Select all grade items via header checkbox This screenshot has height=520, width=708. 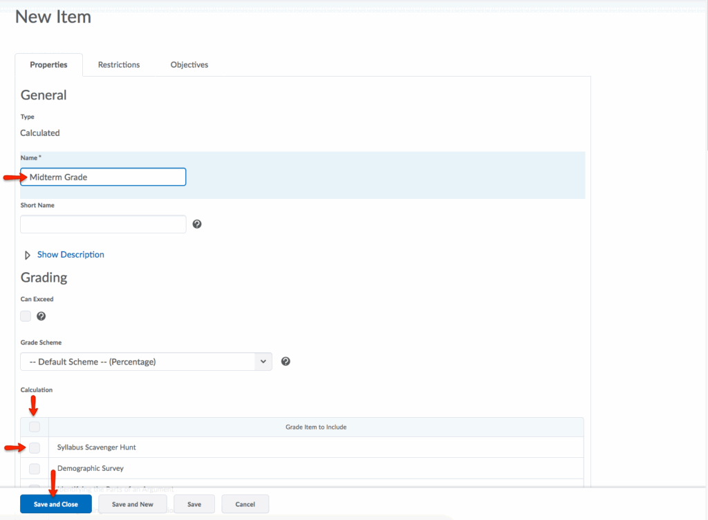point(35,427)
